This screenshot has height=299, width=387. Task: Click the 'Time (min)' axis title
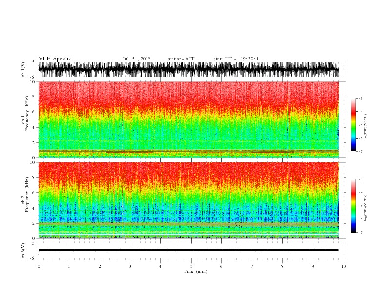195,271
